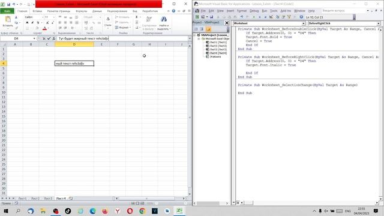Click the column D header
The height and width of the screenshot is (216, 384).
pyautogui.click(x=74, y=44)
